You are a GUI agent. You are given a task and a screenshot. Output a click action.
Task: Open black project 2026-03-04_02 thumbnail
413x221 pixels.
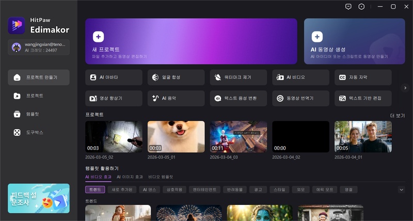pyautogui.click(x=301, y=137)
